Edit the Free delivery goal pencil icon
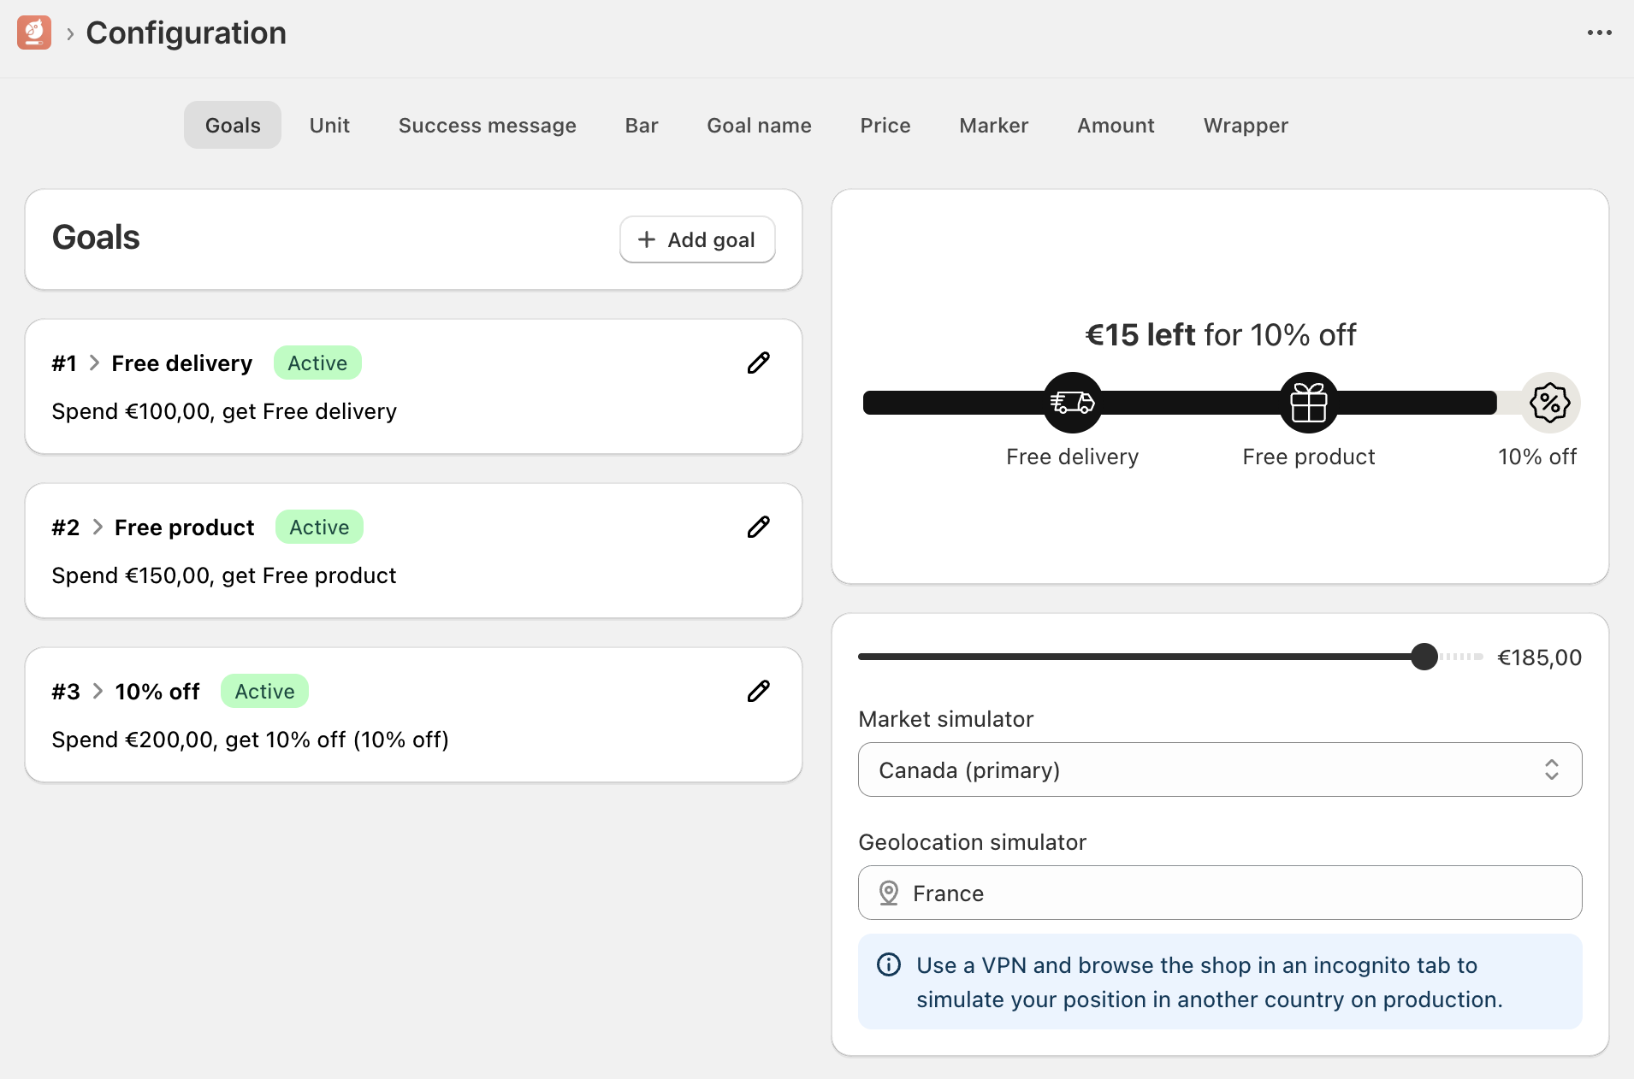The image size is (1634, 1079). (x=758, y=363)
